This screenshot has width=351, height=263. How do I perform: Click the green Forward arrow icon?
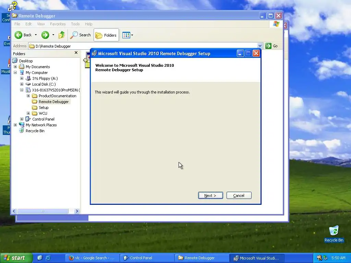pyautogui.click(x=45, y=35)
